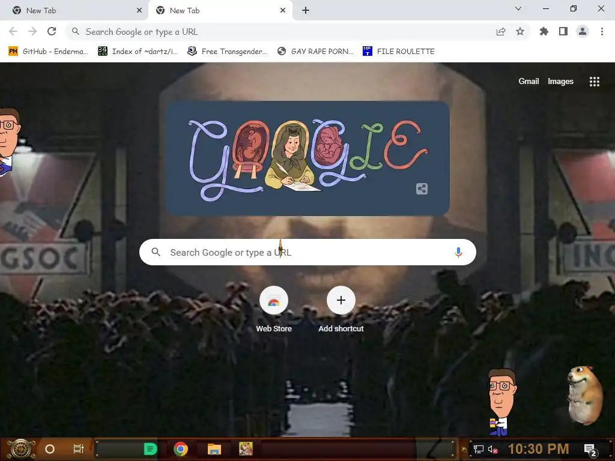Minimize the Chrome window
The width and height of the screenshot is (615, 461).
pos(545,8)
